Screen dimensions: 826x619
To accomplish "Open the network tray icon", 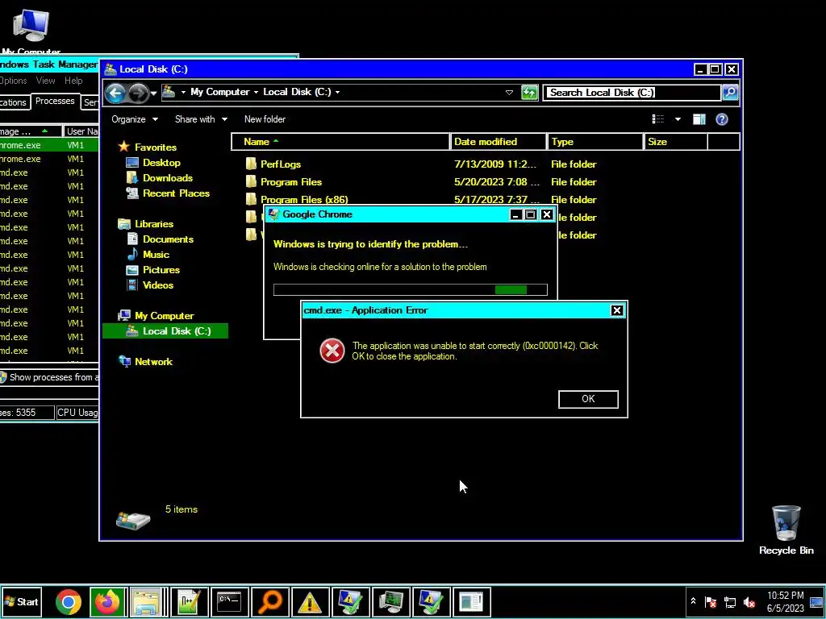I will [729, 602].
